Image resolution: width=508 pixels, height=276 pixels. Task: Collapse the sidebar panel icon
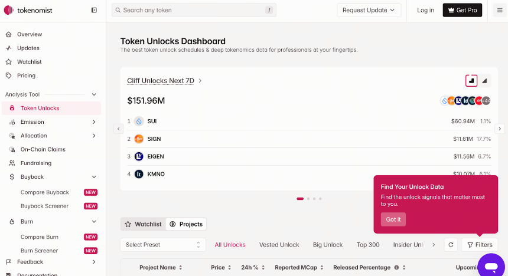(x=94, y=11)
